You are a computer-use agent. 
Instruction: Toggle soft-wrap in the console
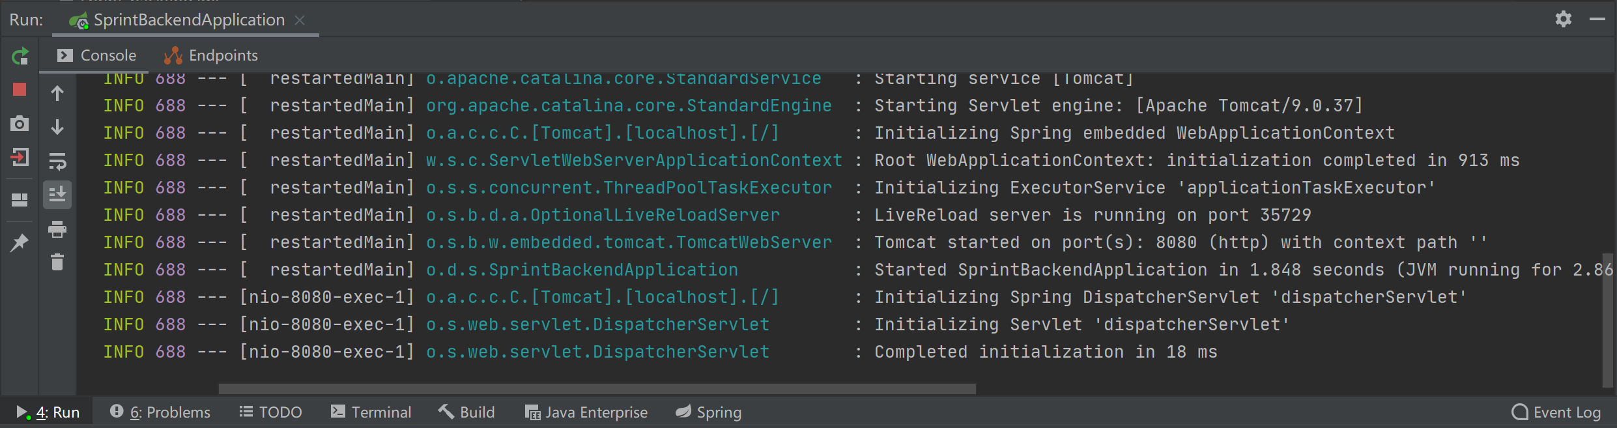pyautogui.click(x=57, y=161)
